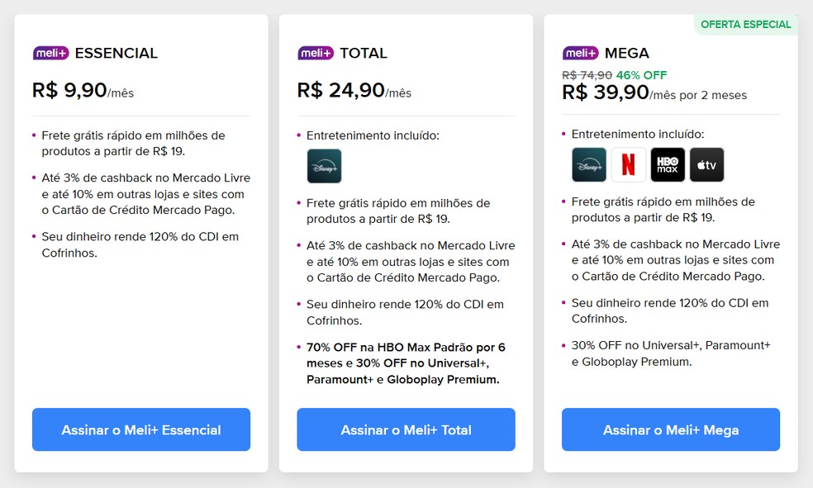Image resolution: width=813 pixels, height=488 pixels.
Task: Click the MEGA plan title
Action: click(x=626, y=53)
